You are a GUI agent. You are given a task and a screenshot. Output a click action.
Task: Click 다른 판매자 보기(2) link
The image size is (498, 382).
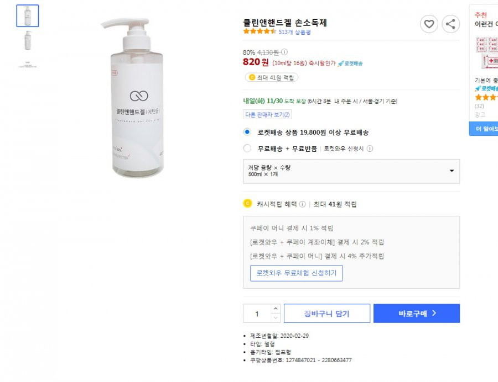pyautogui.click(x=267, y=115)
